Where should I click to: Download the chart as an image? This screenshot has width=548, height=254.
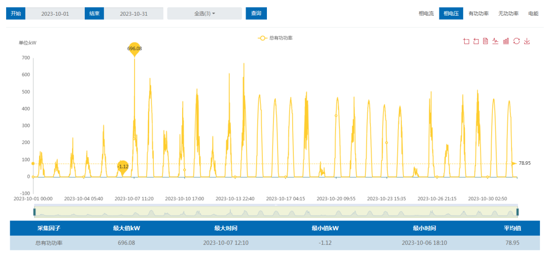click(x=527, y=41)
